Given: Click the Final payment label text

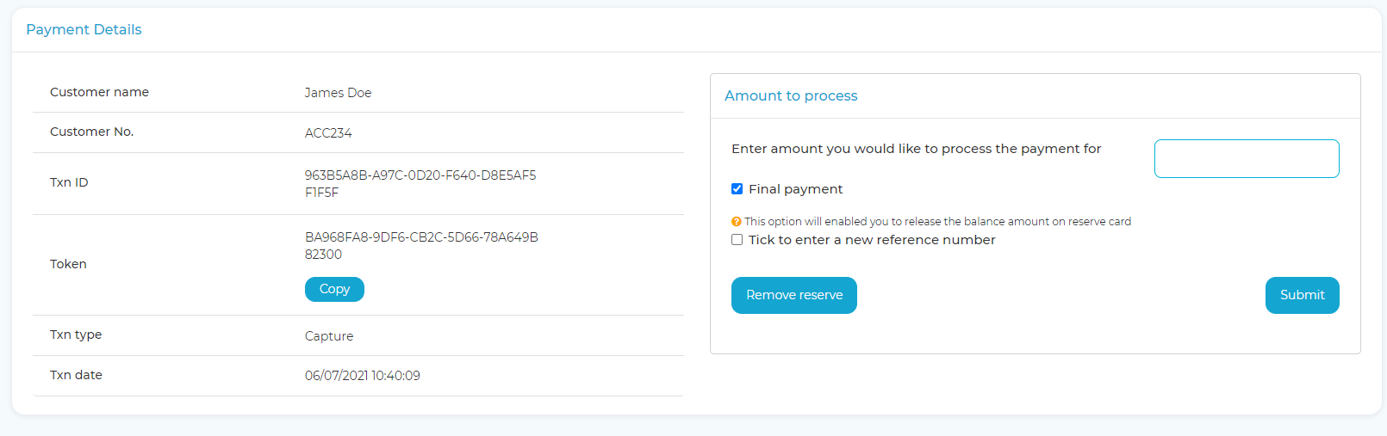Looking at the screenshot, I should coord(795,189).
